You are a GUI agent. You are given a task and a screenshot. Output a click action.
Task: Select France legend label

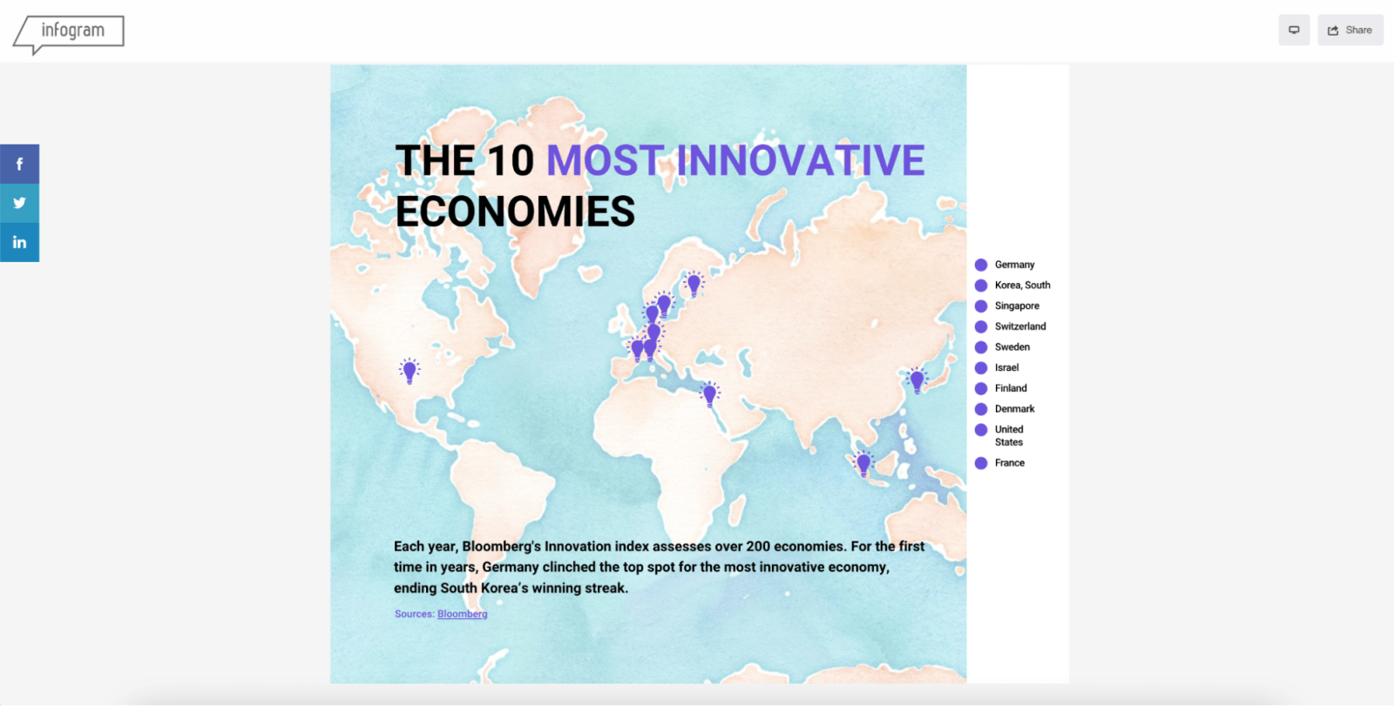coord(1010,463)
